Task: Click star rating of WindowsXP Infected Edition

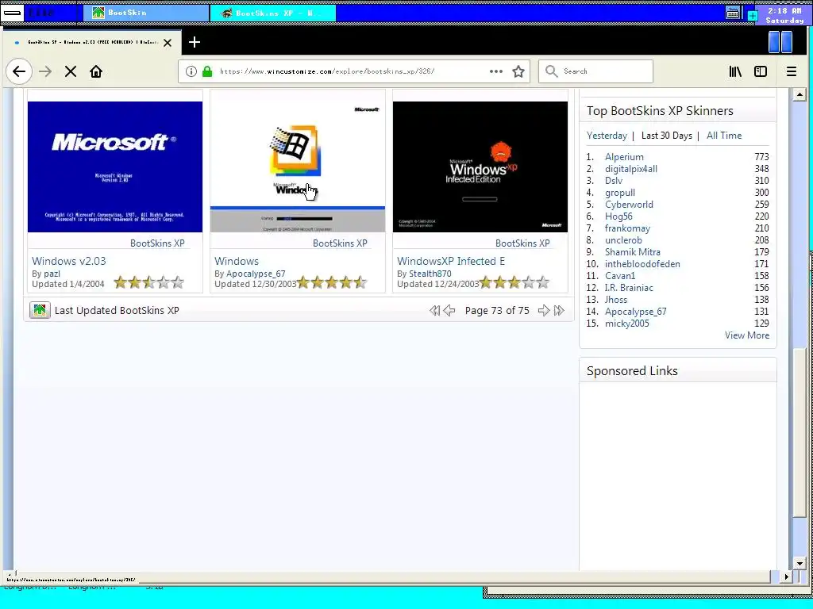Action: [514, 282]
